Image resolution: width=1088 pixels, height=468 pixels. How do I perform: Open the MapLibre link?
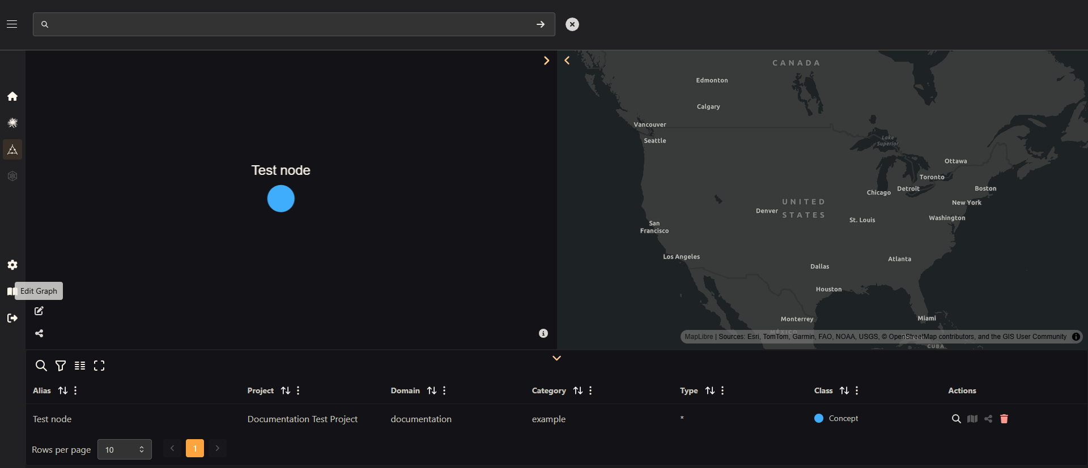[699, 337]
